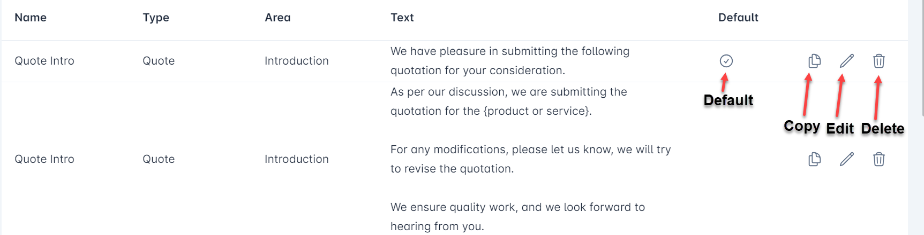Select second row's Quote Intro name

click(44, 159)
